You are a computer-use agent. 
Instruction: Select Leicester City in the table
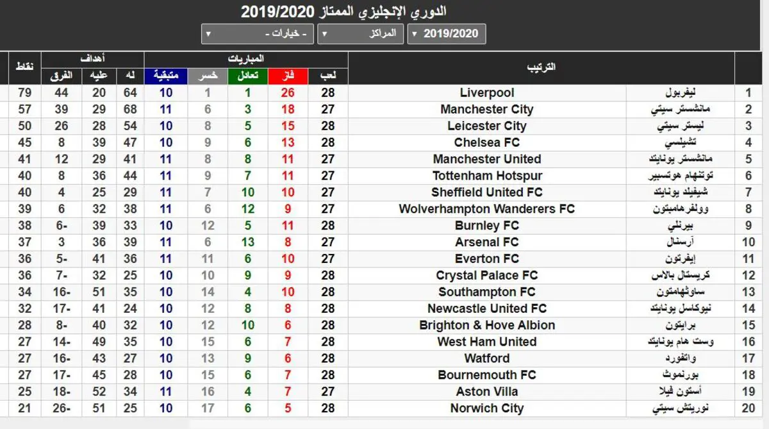tap(487, 126)
